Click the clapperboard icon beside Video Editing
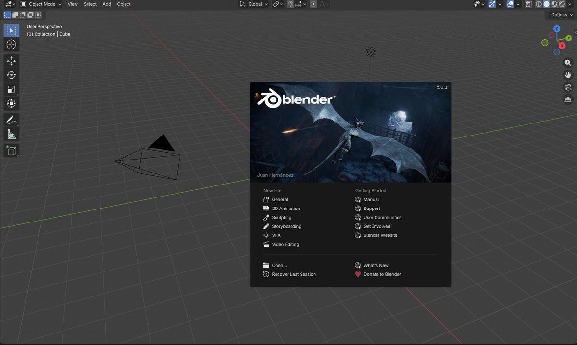 pyautogui.click(x=266, y=244)
